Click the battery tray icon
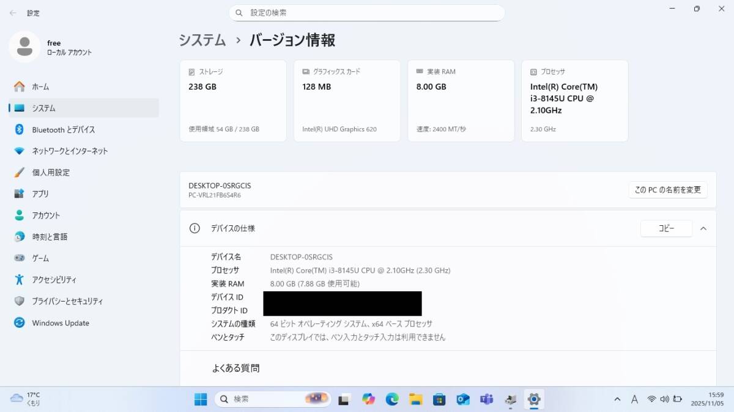 [x=678, y=399]
